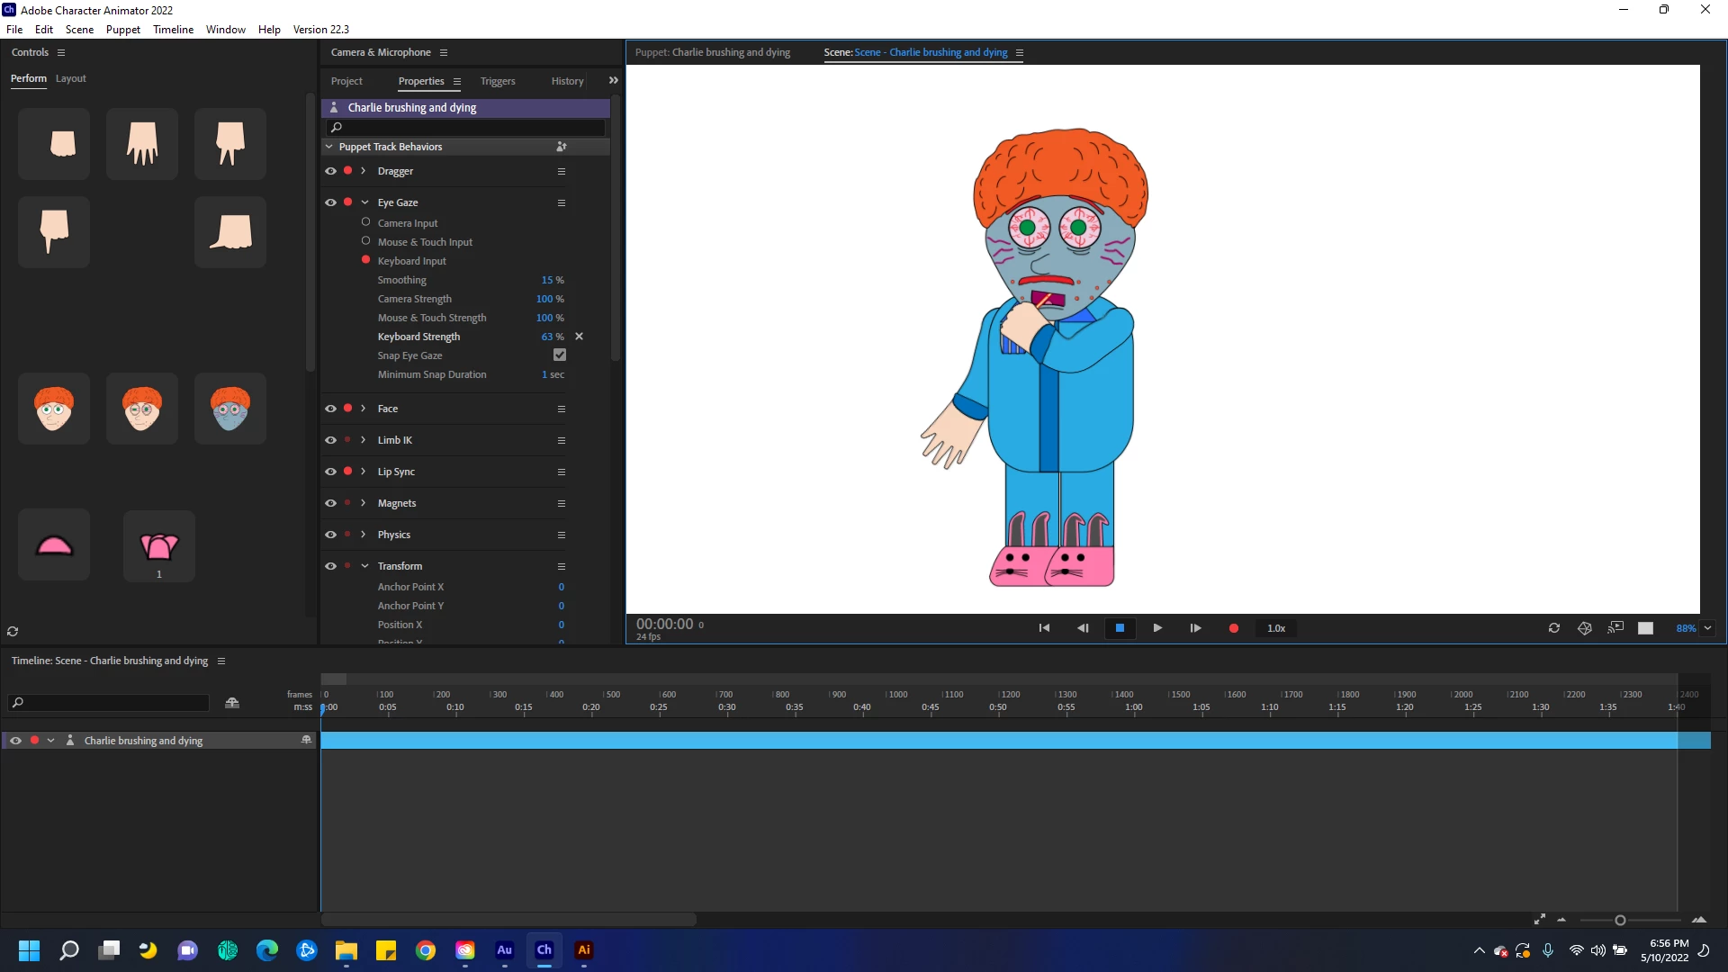Reset Keyboard Strength value with X
This screenshot has width=1728, height=972.
point(579,337)
